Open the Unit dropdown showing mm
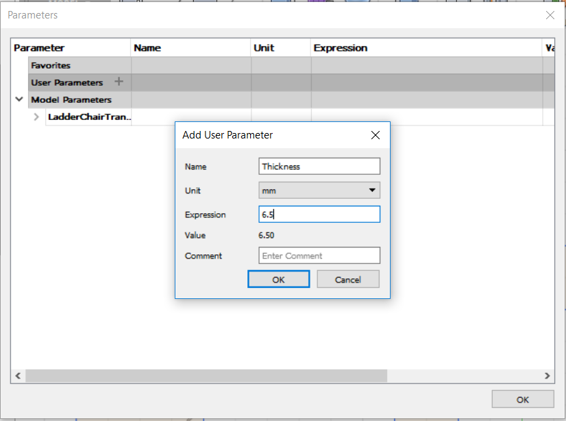 point(319,191)
